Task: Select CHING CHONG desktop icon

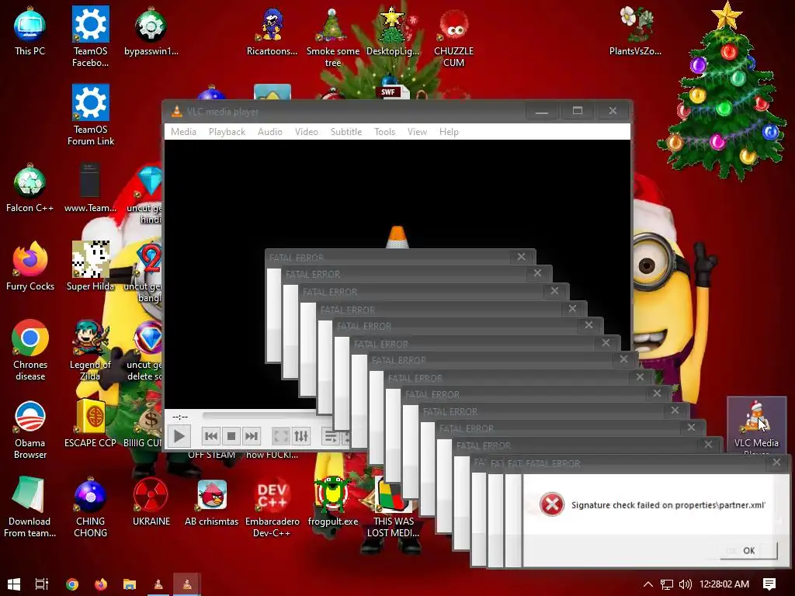Action: click(x=90, y=507)
